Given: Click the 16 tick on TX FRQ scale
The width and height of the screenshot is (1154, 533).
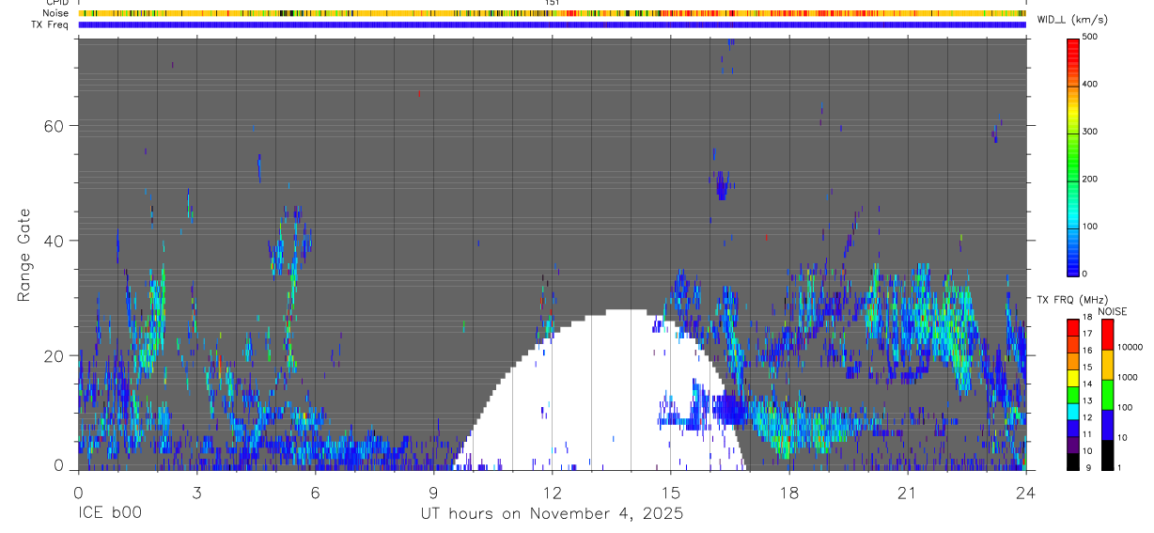Looking at the screenshot, I should 1087,350.
